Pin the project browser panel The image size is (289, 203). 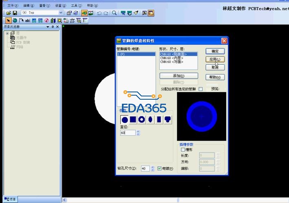53,27
